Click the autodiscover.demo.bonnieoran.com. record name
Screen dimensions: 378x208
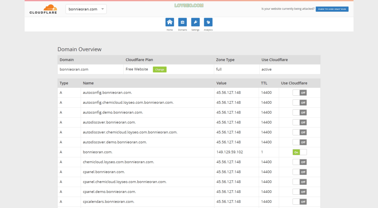click(115, 142)
